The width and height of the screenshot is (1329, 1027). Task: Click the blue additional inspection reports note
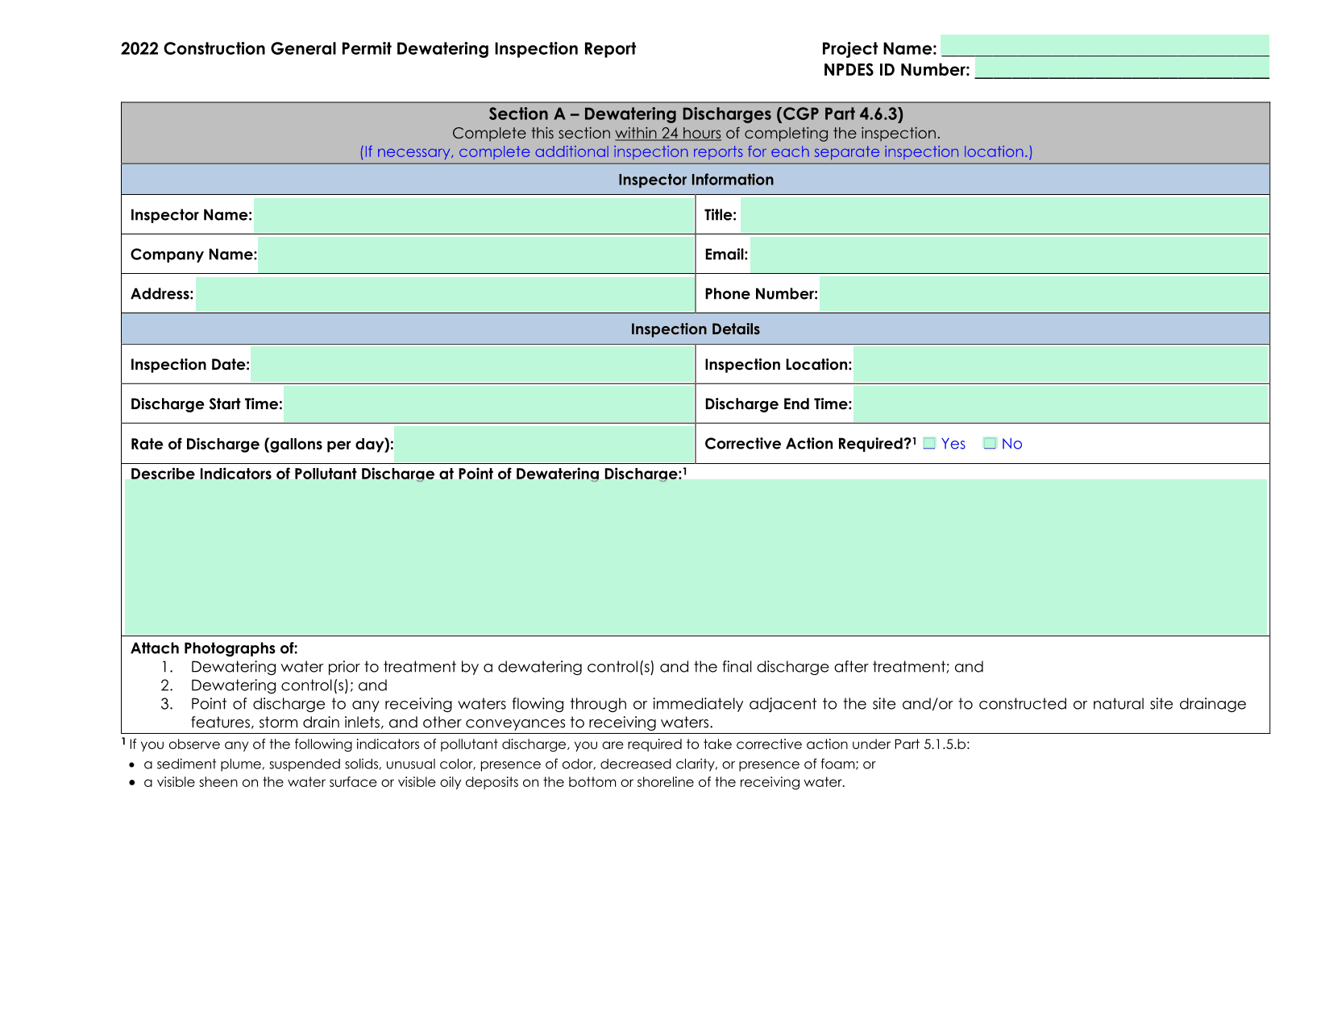[x=696, y=152]
